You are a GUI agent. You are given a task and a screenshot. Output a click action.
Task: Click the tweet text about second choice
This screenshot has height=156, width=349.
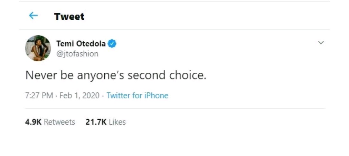coord(116,75)
